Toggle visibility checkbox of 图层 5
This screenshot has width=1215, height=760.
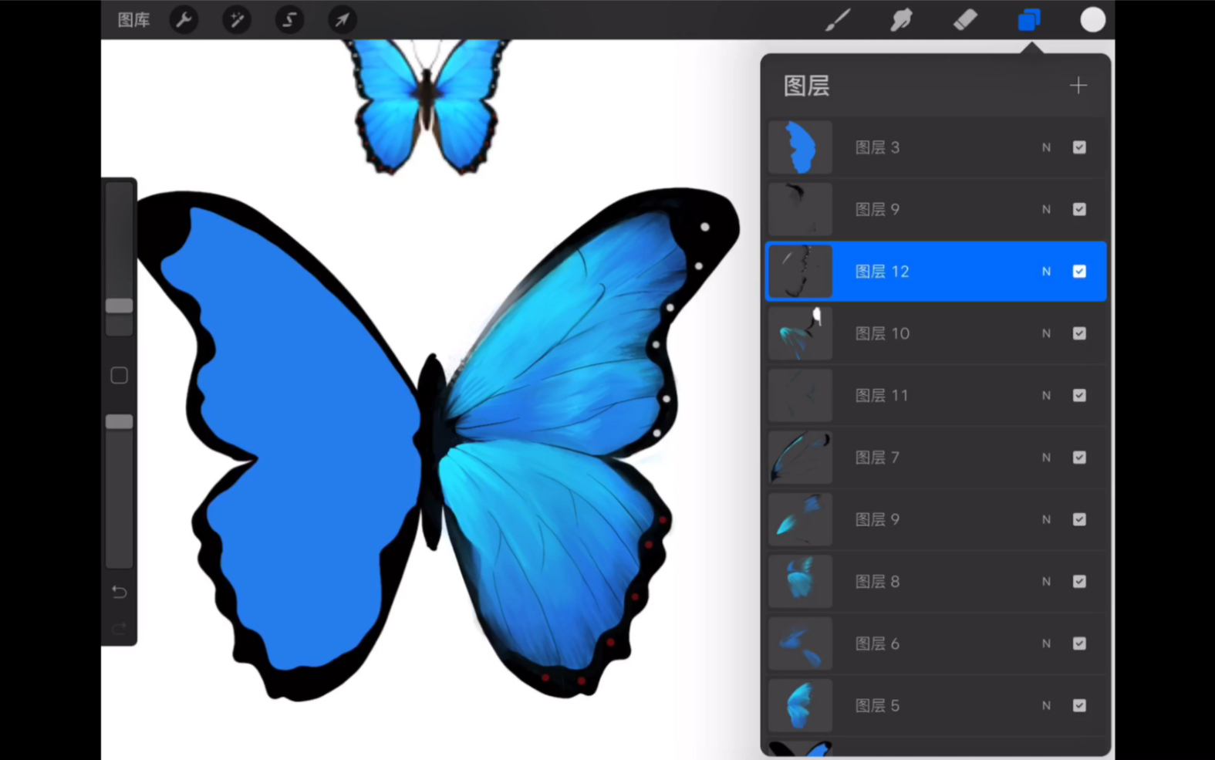1079,705
